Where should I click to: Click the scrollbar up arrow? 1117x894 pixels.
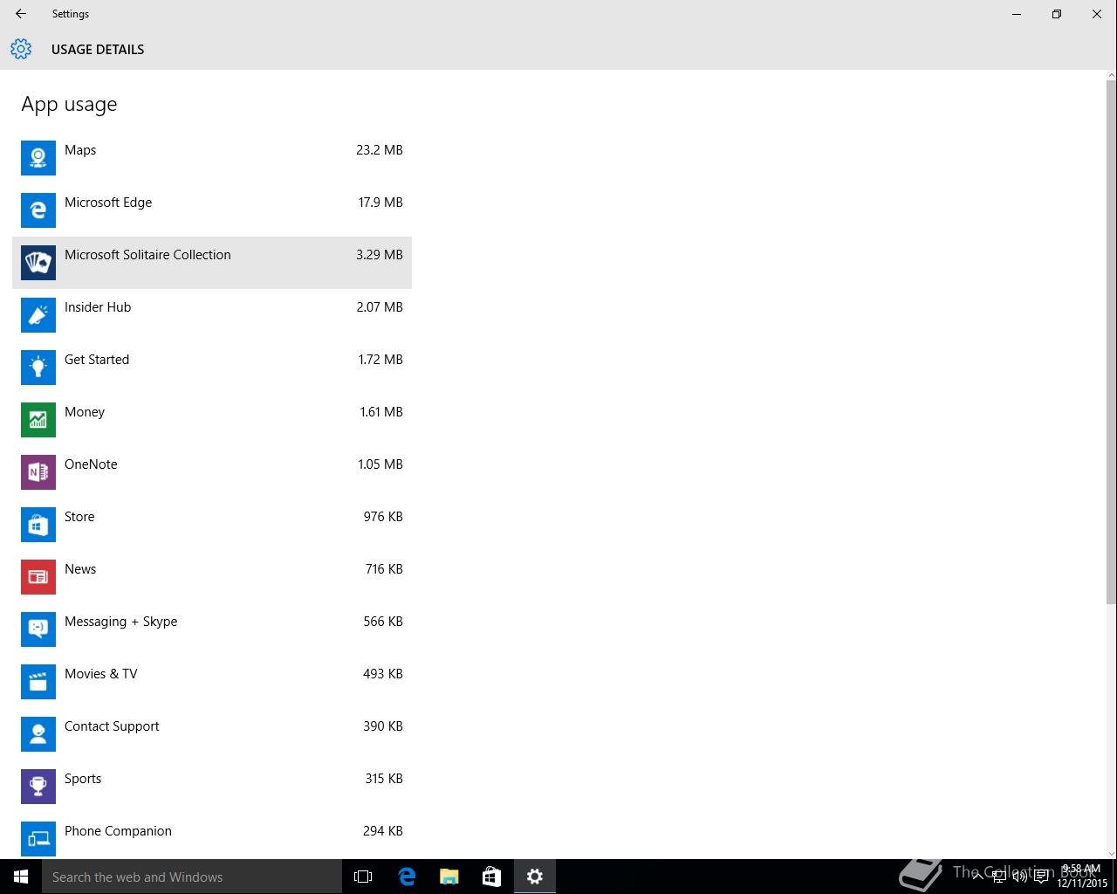[x=1111, y=76]
